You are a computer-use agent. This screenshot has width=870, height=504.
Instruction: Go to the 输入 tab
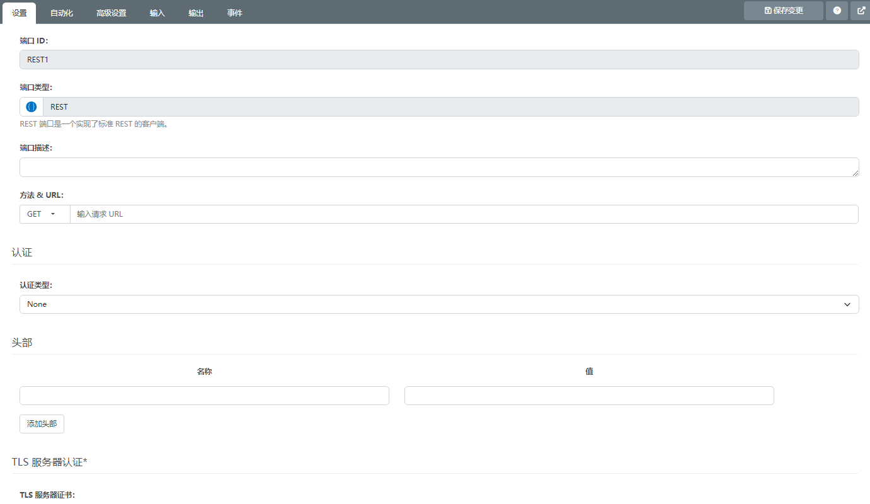(157, 13)
